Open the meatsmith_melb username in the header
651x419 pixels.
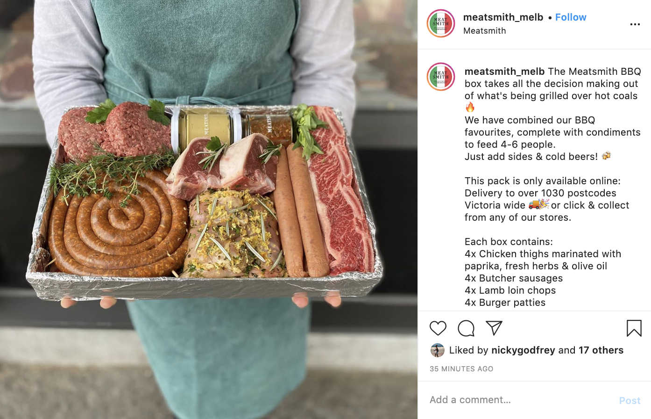(x=503, y=17)
